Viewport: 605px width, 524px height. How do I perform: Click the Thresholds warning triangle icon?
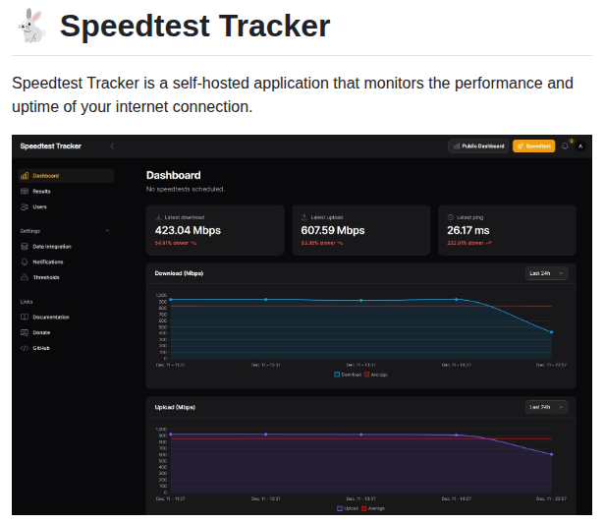point(25,277)
